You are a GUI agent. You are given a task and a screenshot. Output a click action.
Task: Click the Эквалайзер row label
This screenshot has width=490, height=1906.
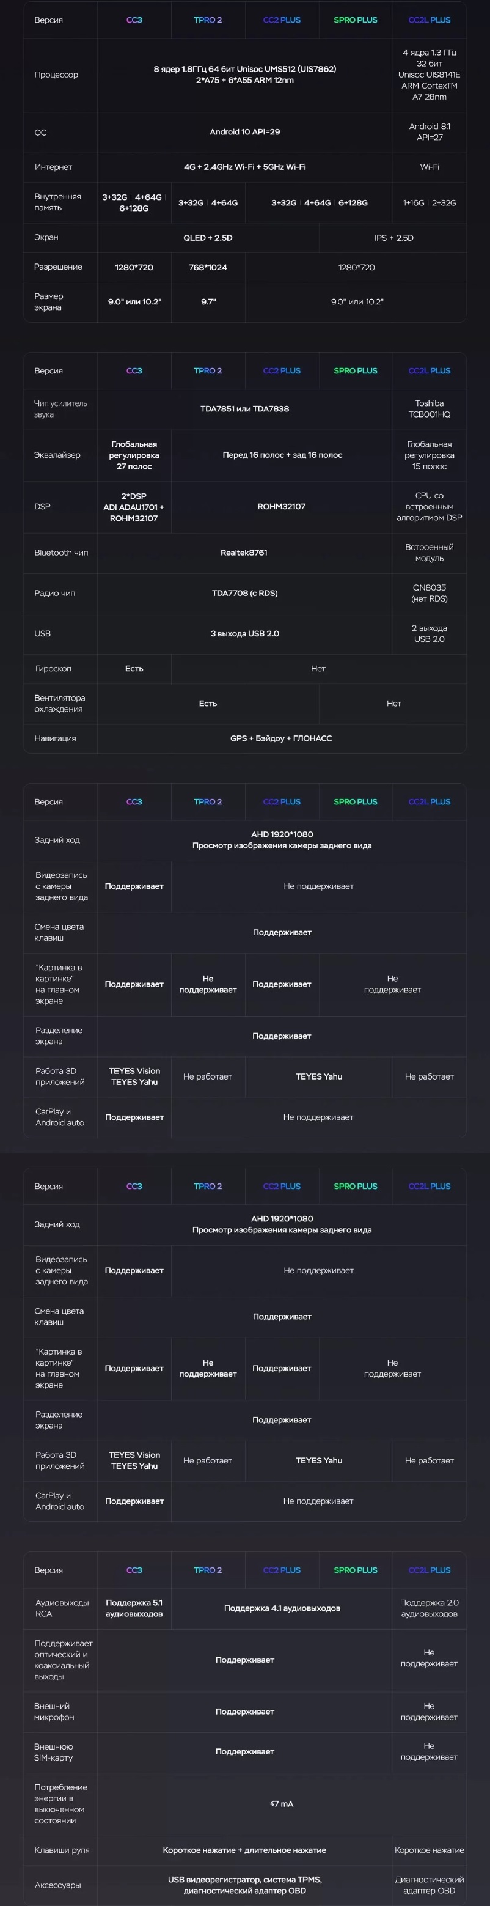[57, 455]
